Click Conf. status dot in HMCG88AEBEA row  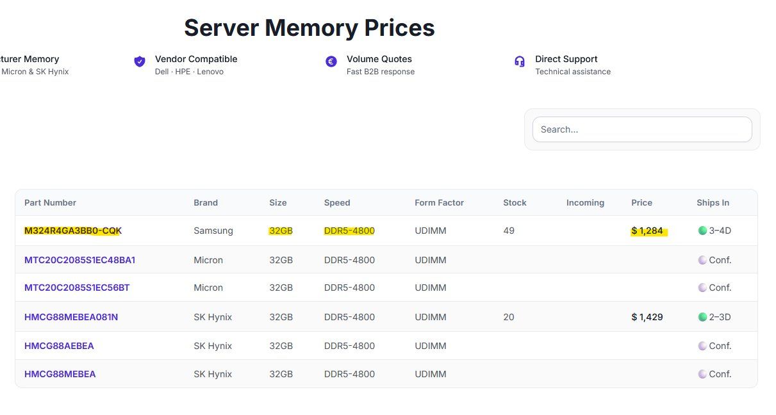[x=702, y=346]
